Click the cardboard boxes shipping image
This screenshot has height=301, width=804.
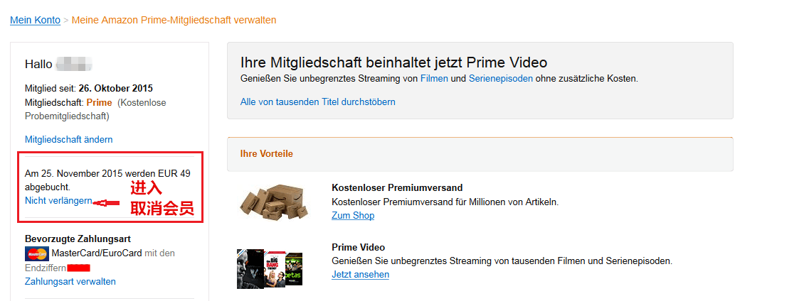coord(275,202)
